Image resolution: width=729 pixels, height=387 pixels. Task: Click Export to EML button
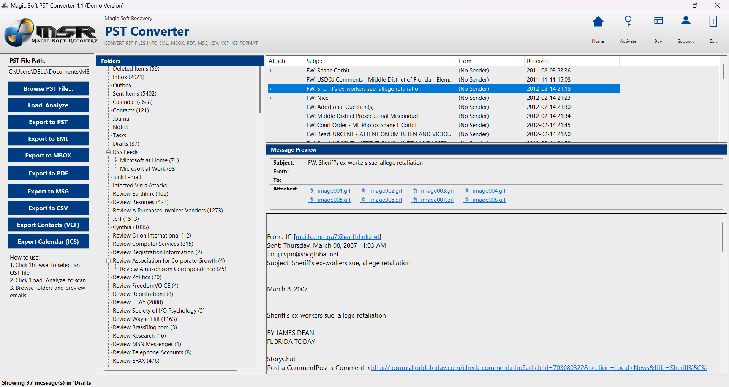(x=49, y=138)
